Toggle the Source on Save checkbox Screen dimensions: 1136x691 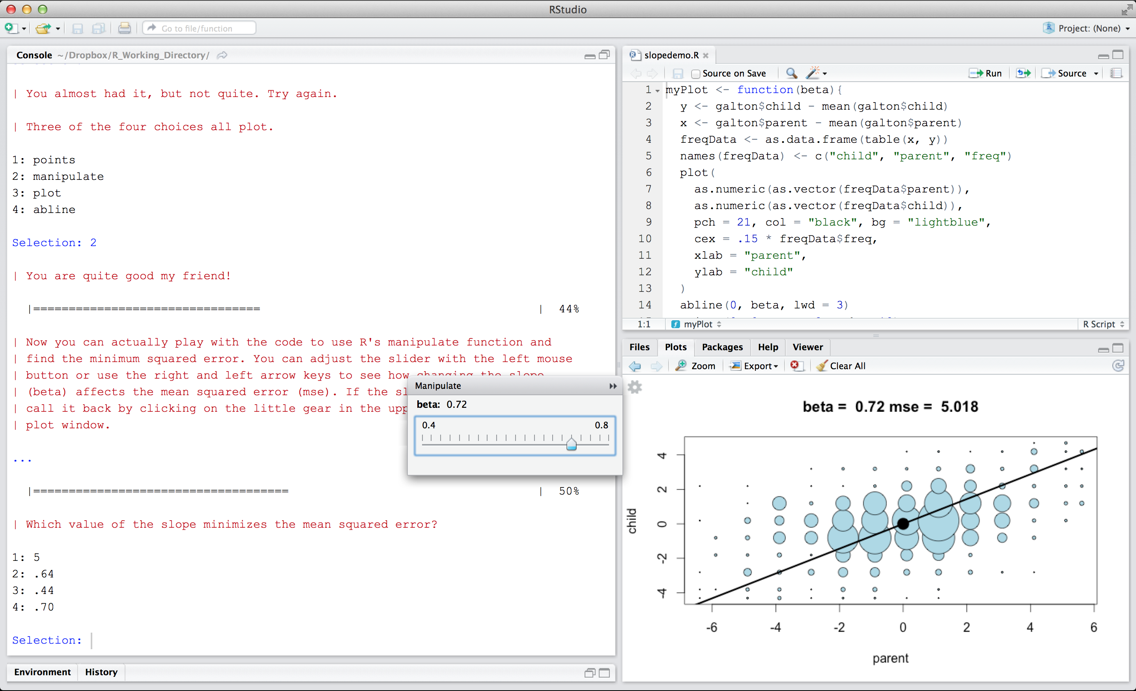696,74
